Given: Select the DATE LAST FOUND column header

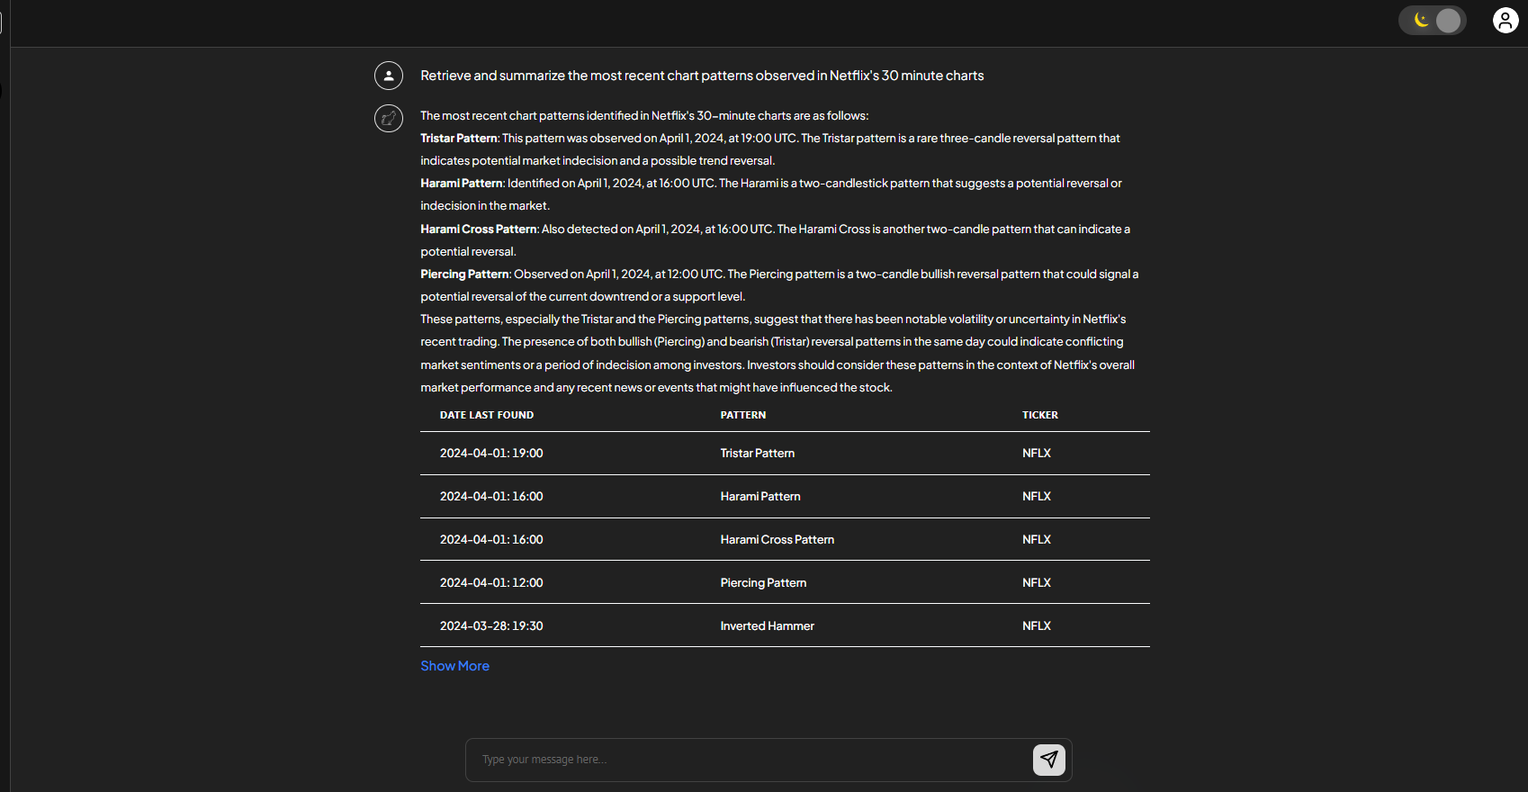Looking at the screenshot, I should [487, 415].
